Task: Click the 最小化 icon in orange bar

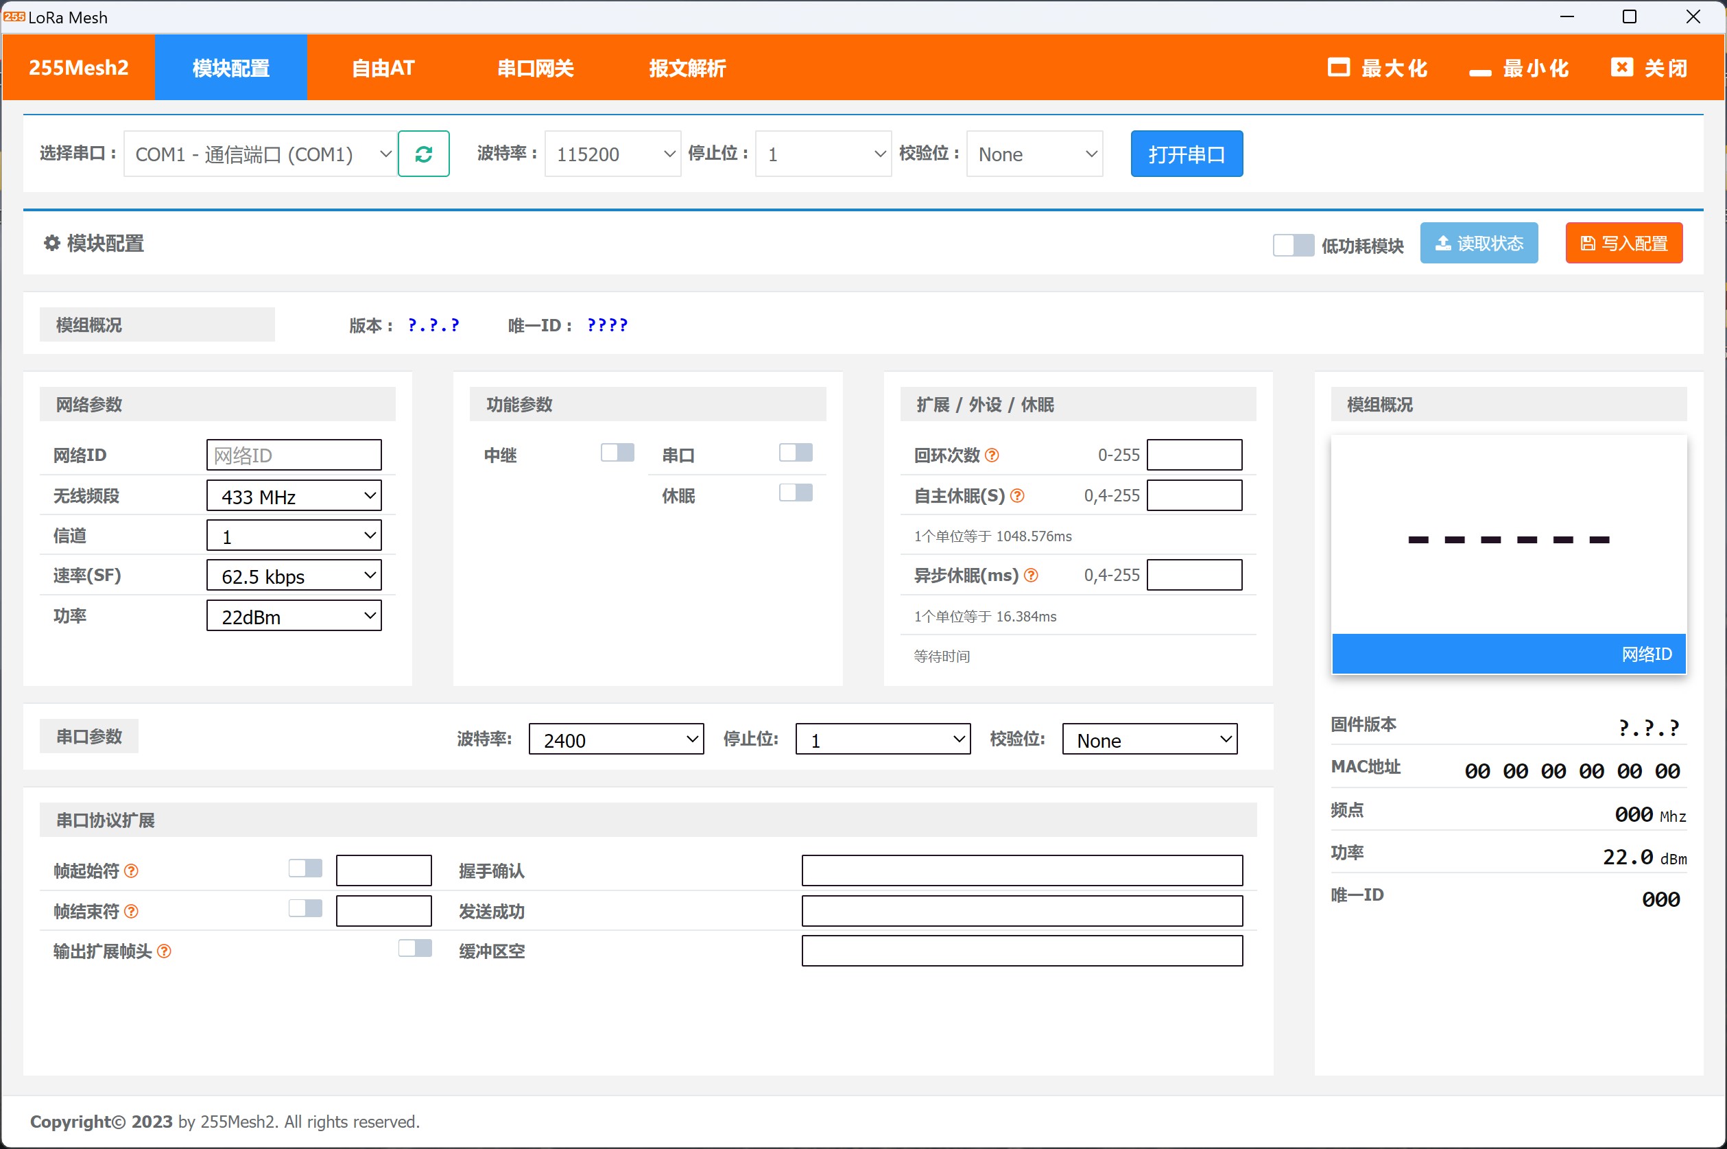Action: tap(1479, 73)
